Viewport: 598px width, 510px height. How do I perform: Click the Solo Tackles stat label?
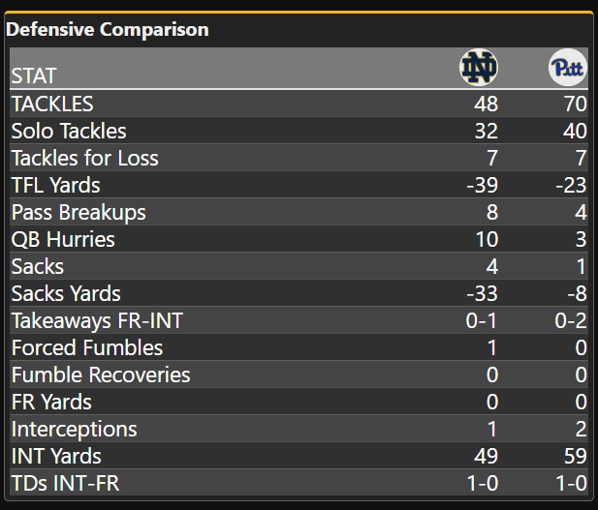tap(69, 131)
